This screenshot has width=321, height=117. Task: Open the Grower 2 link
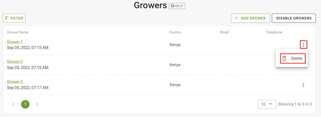[15, 62]
